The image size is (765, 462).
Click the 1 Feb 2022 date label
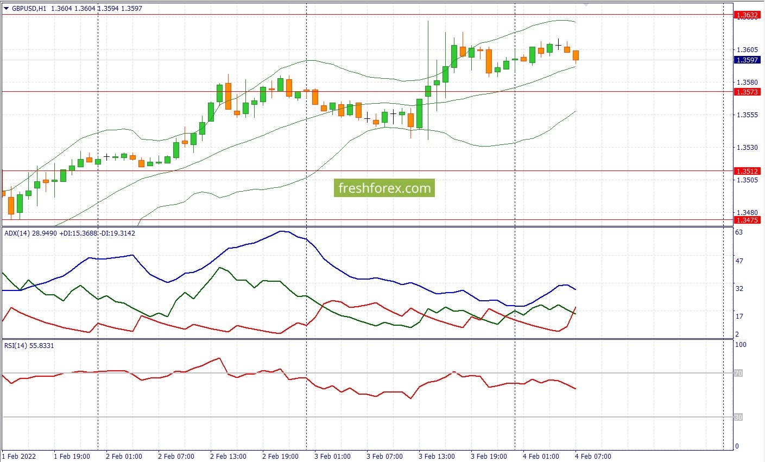(x=20, y=457)
